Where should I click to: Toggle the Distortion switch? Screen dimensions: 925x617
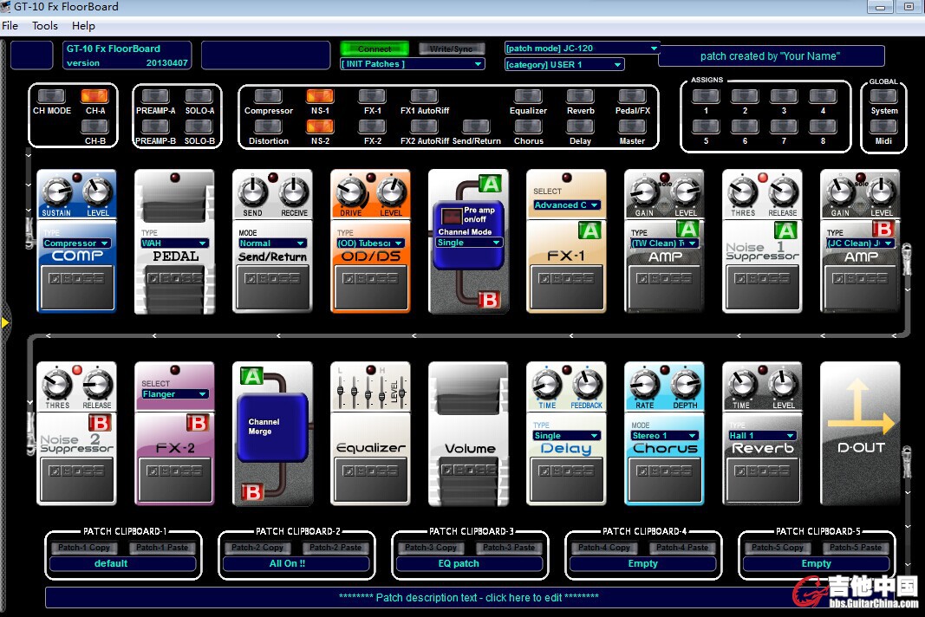[268, 127]
